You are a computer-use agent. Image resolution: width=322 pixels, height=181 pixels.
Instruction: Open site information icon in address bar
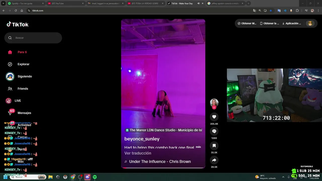[29, 11]
